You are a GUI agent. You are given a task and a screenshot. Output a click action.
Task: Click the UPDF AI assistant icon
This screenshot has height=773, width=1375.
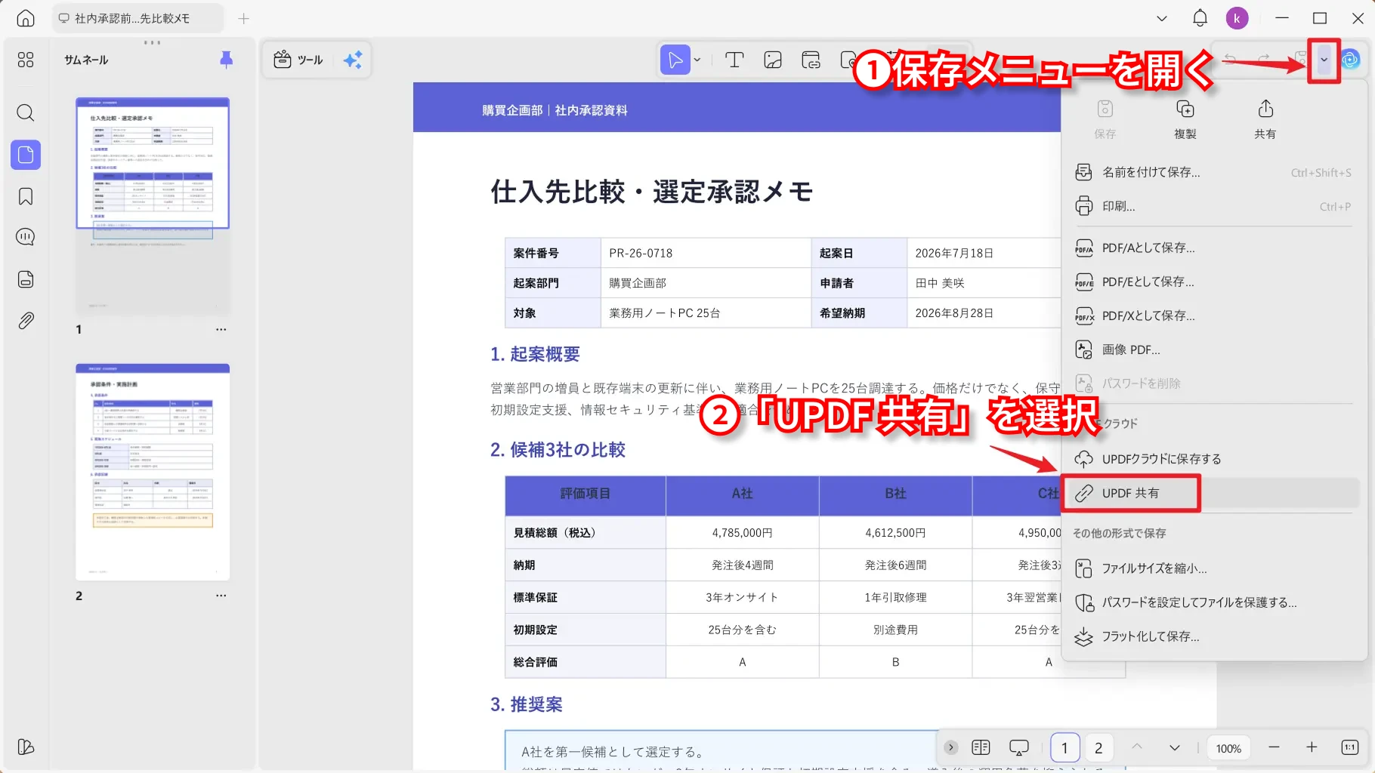pyautogui.click(x=1350, y=59)
